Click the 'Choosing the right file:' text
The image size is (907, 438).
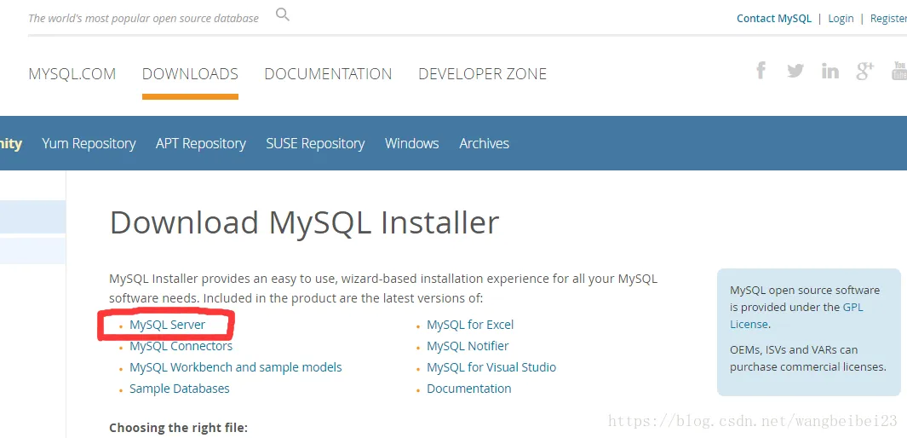pyautogui.click(x=178, y=428)
